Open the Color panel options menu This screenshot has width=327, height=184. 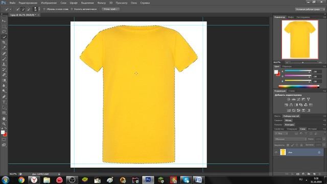324,66
